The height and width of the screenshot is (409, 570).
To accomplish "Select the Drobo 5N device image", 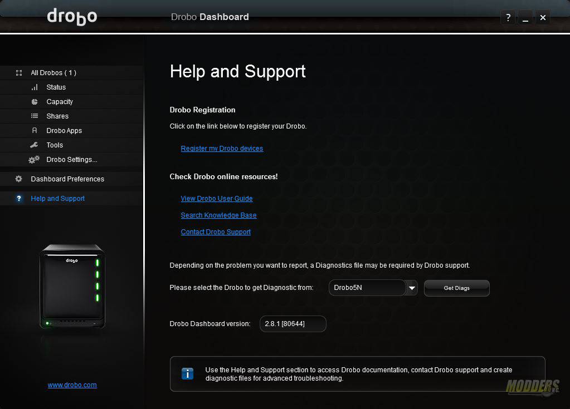I will [x=72, y=287].
